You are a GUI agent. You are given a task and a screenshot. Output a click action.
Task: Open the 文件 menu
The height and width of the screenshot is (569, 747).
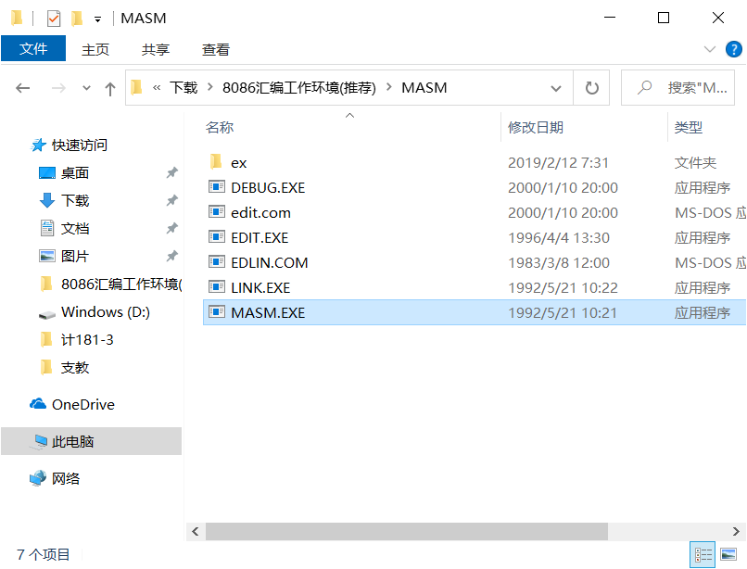[33, 49]
